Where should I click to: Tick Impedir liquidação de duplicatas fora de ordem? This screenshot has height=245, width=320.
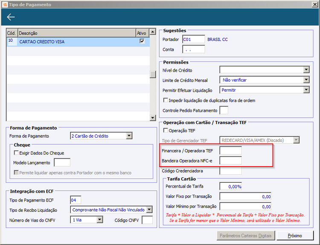pos(166,100)
